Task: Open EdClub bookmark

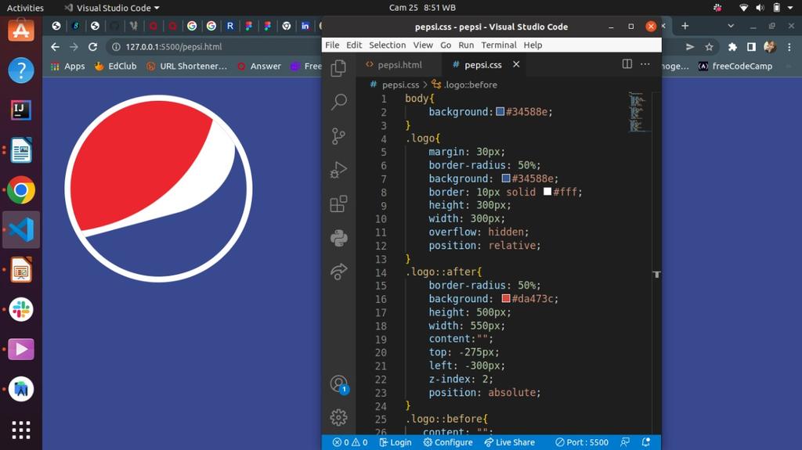Action: pos(116,66)
